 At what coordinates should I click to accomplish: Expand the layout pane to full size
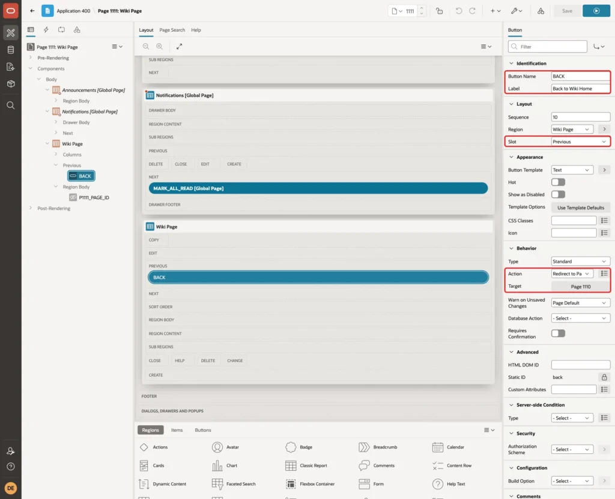179,46
